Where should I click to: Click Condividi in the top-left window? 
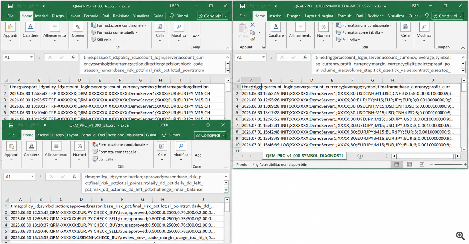tap(213, 16)
